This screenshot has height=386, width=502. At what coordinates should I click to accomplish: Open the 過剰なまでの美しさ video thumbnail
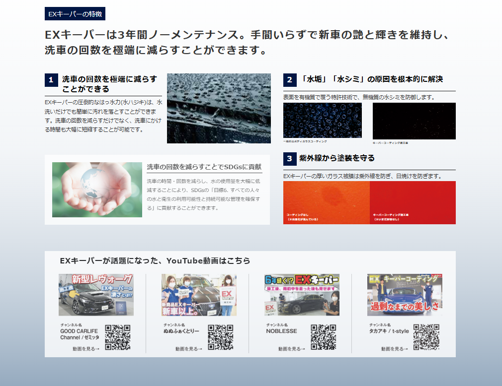pyautogui.click(x=405, y=295)
